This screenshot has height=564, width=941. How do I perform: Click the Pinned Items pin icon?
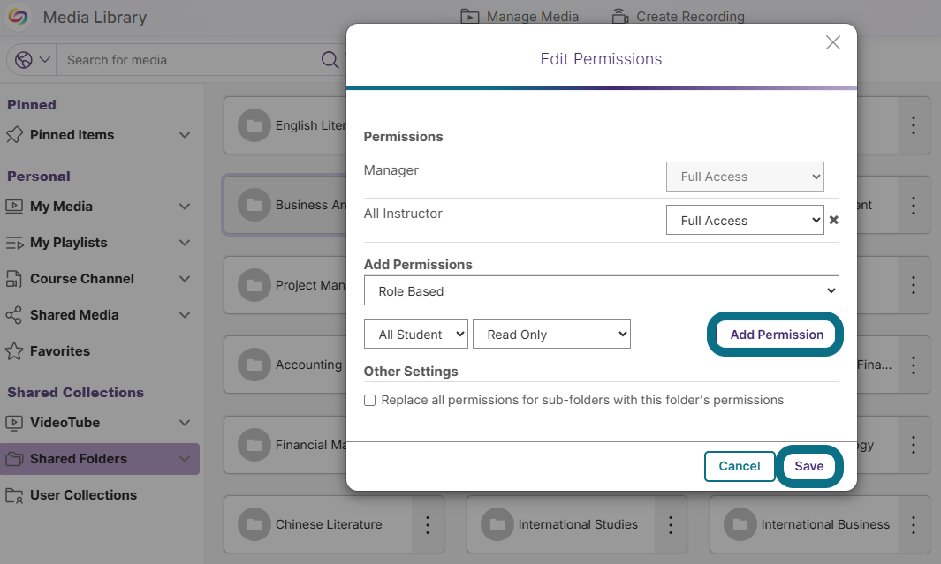14,135
